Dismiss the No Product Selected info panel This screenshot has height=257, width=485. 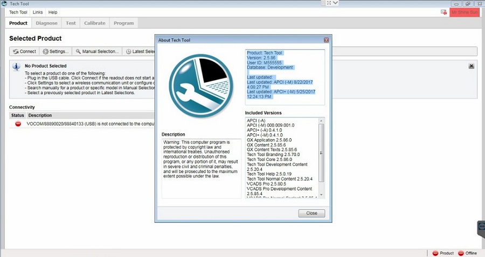tap(472, 66)
